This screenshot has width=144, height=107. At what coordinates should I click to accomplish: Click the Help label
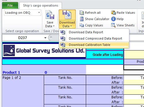pos(120,19)
